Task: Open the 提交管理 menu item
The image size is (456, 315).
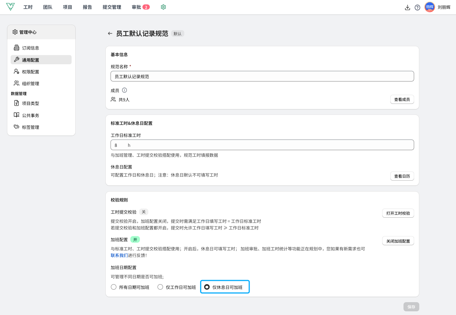Action: 112,7
